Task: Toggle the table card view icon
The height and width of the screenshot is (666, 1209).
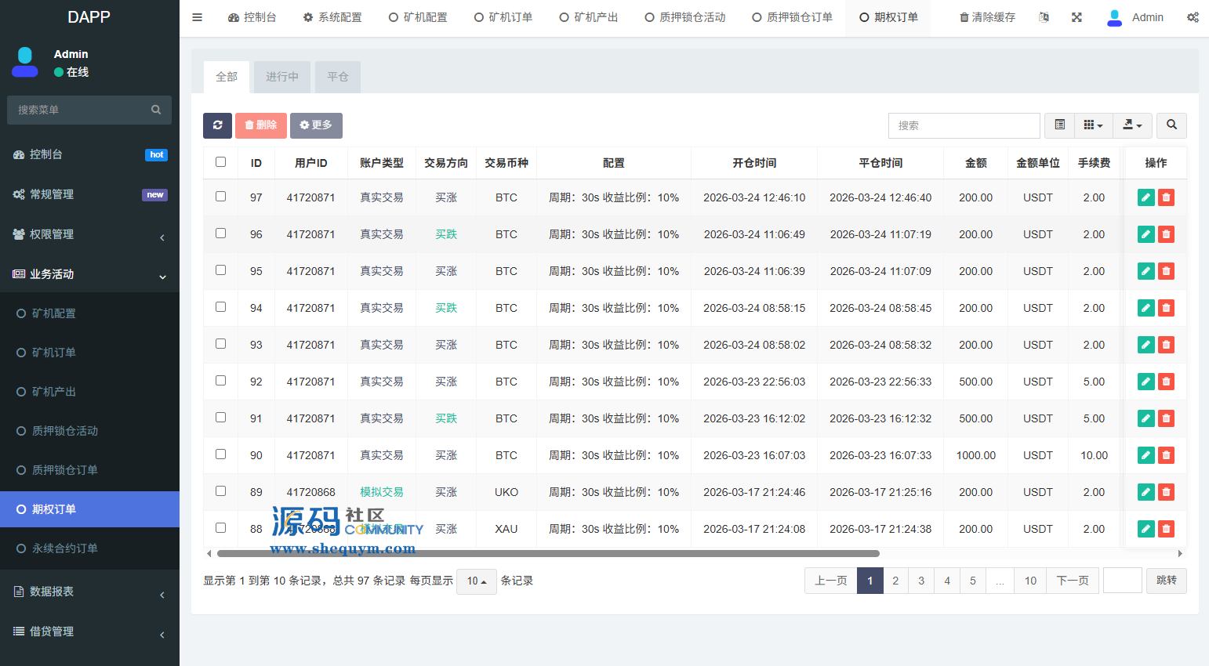Action: [x=1059, y=125]
